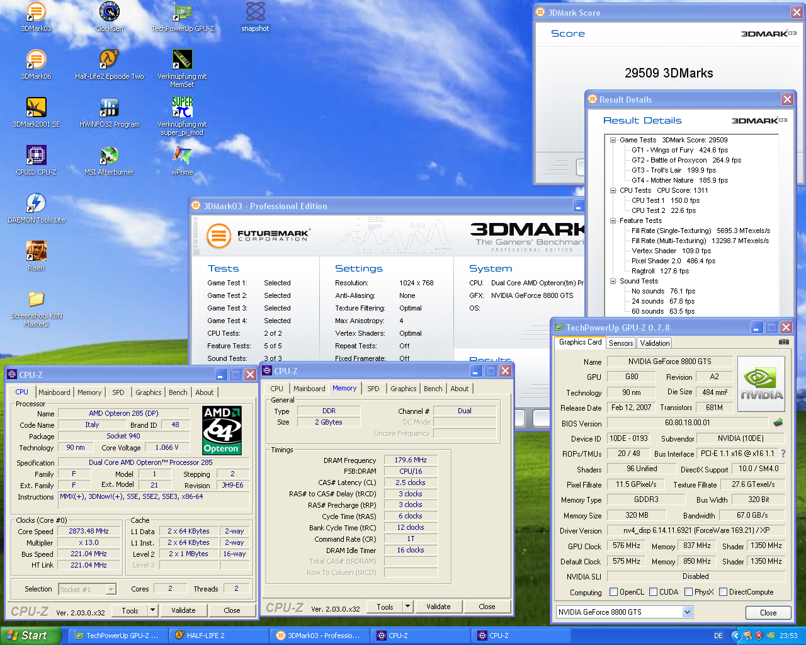
Task: Click the GPU-Z screenshot camera icon
Action: [783, 342]
